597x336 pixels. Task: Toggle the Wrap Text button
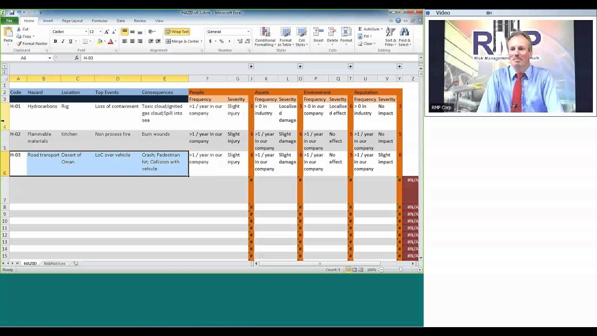tap(177, 32)
